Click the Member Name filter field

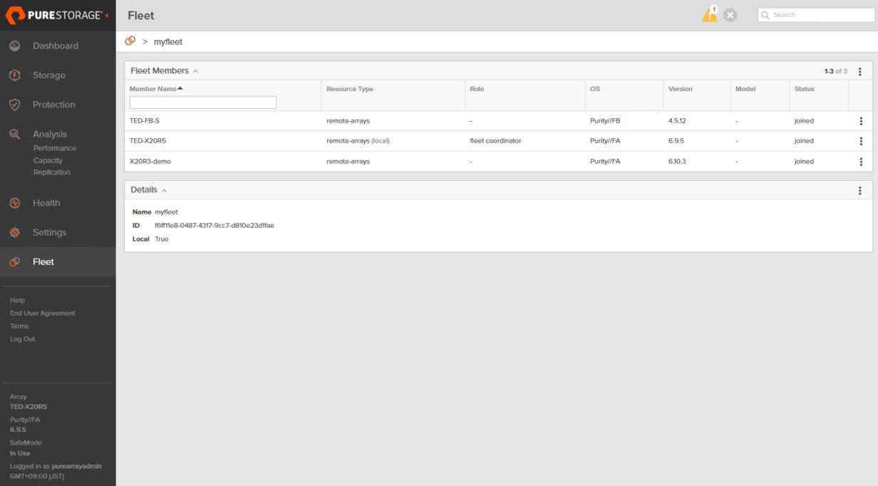click(x=203, y=103)
